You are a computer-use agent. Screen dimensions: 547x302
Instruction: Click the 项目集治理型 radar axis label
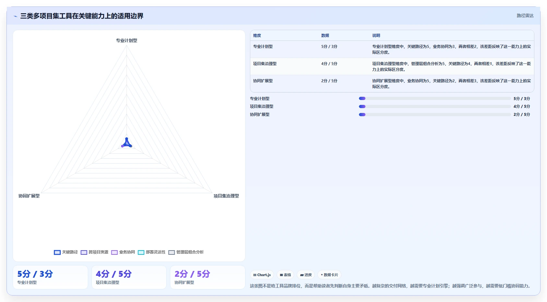tap(226, 196)
